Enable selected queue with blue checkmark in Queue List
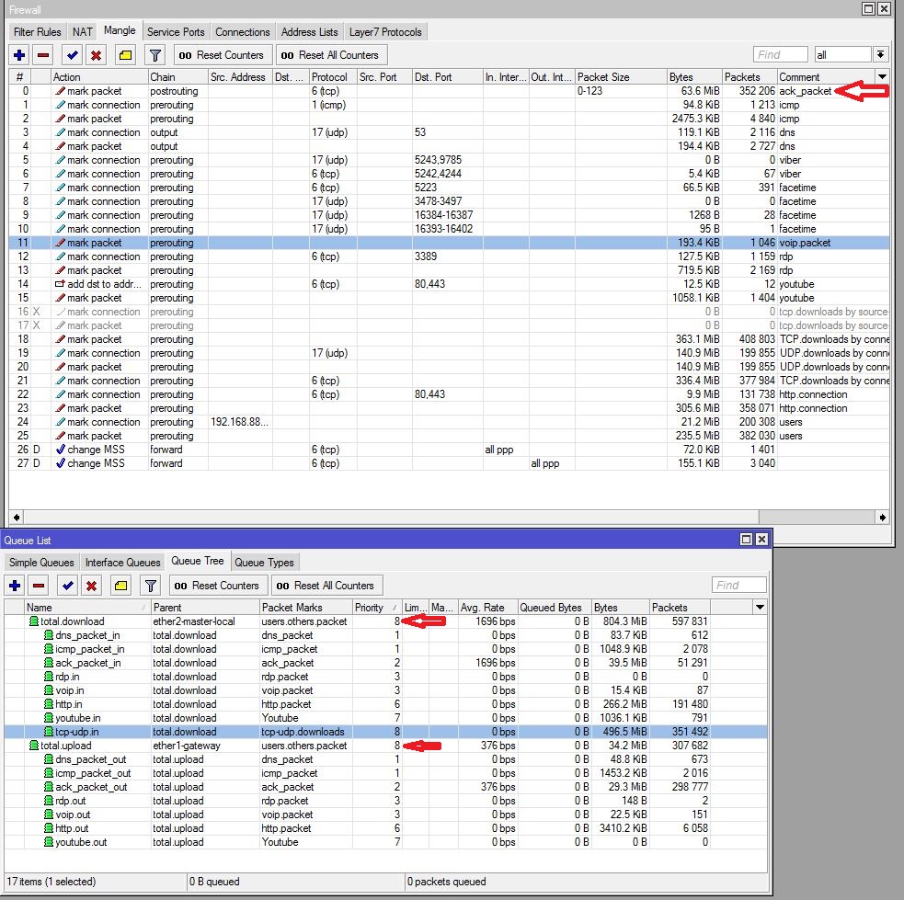 pyautogui.click(x=67, y=586)
